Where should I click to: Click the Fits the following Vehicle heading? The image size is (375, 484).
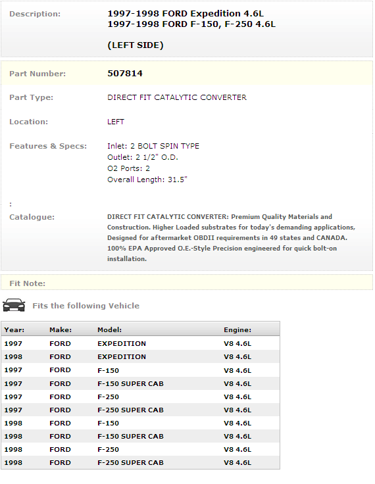coord(86,306)
